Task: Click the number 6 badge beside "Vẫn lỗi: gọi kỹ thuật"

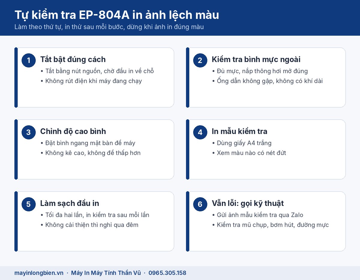Action: (x=200, y=204)
